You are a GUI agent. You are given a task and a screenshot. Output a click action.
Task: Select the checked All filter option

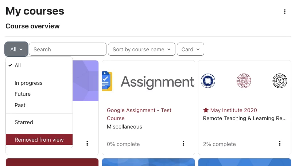click(18, 66)
